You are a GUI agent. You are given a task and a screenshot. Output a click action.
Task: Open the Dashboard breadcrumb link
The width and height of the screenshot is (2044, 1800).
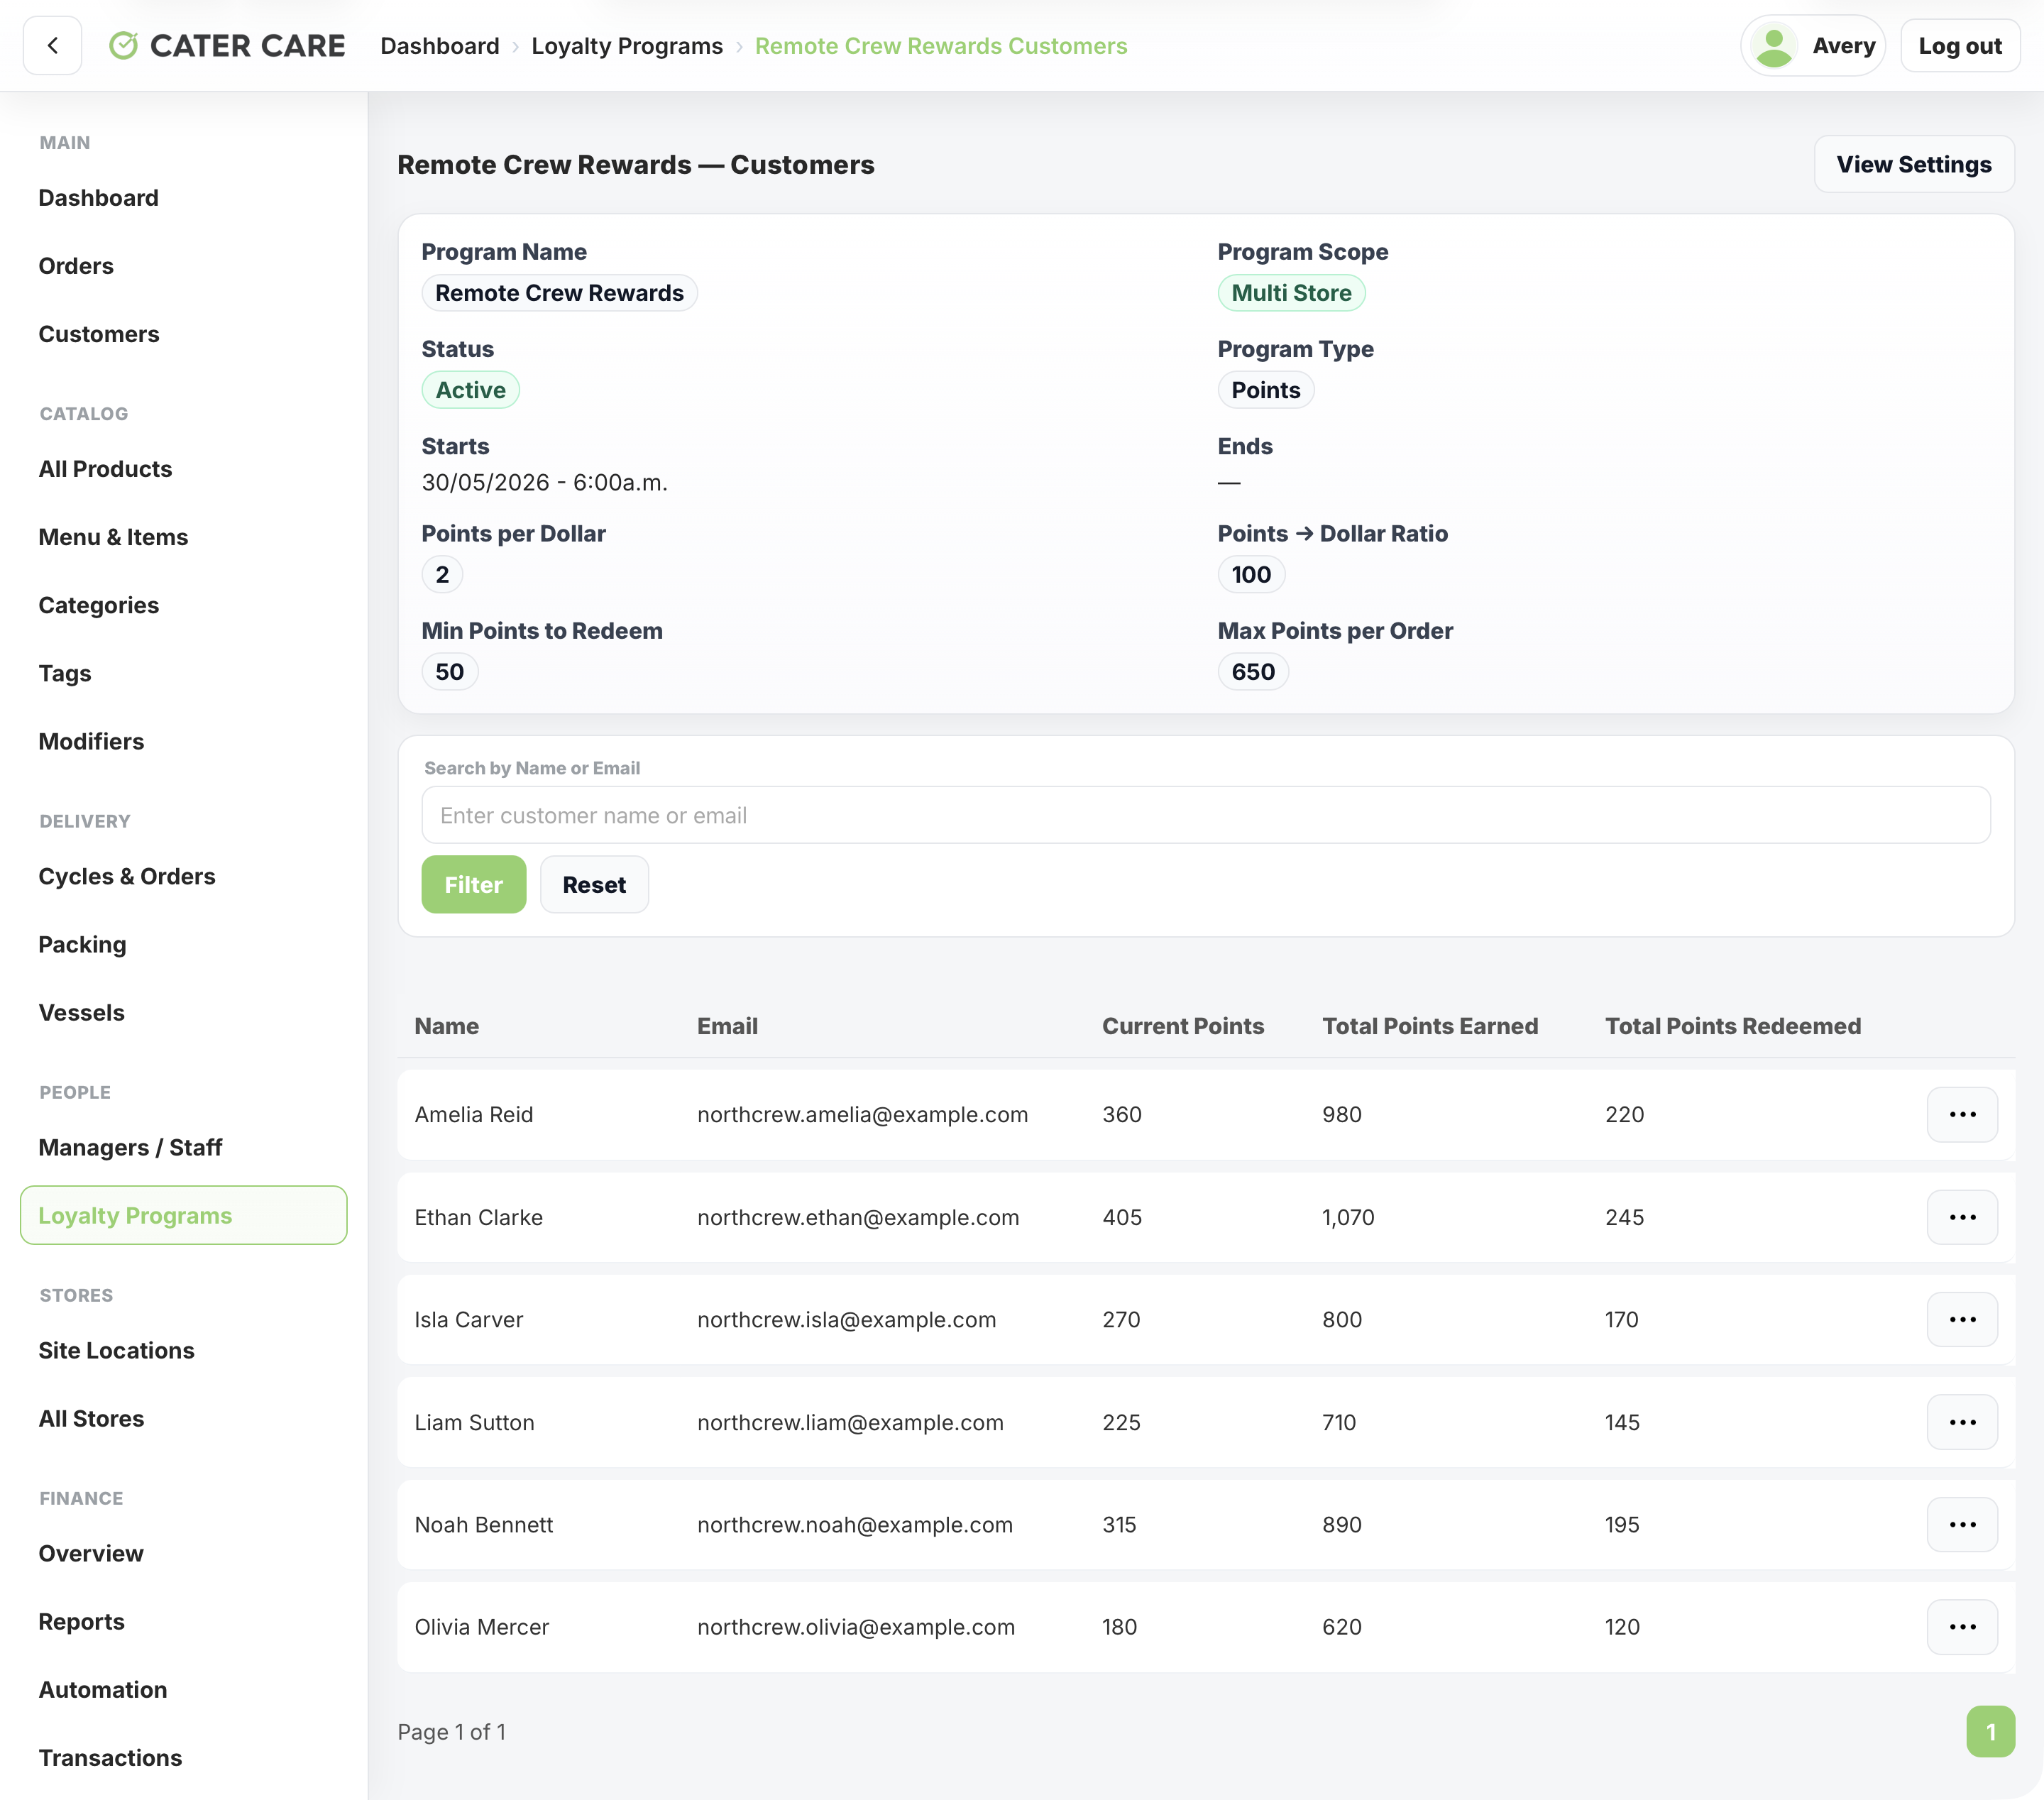[440, 46]
